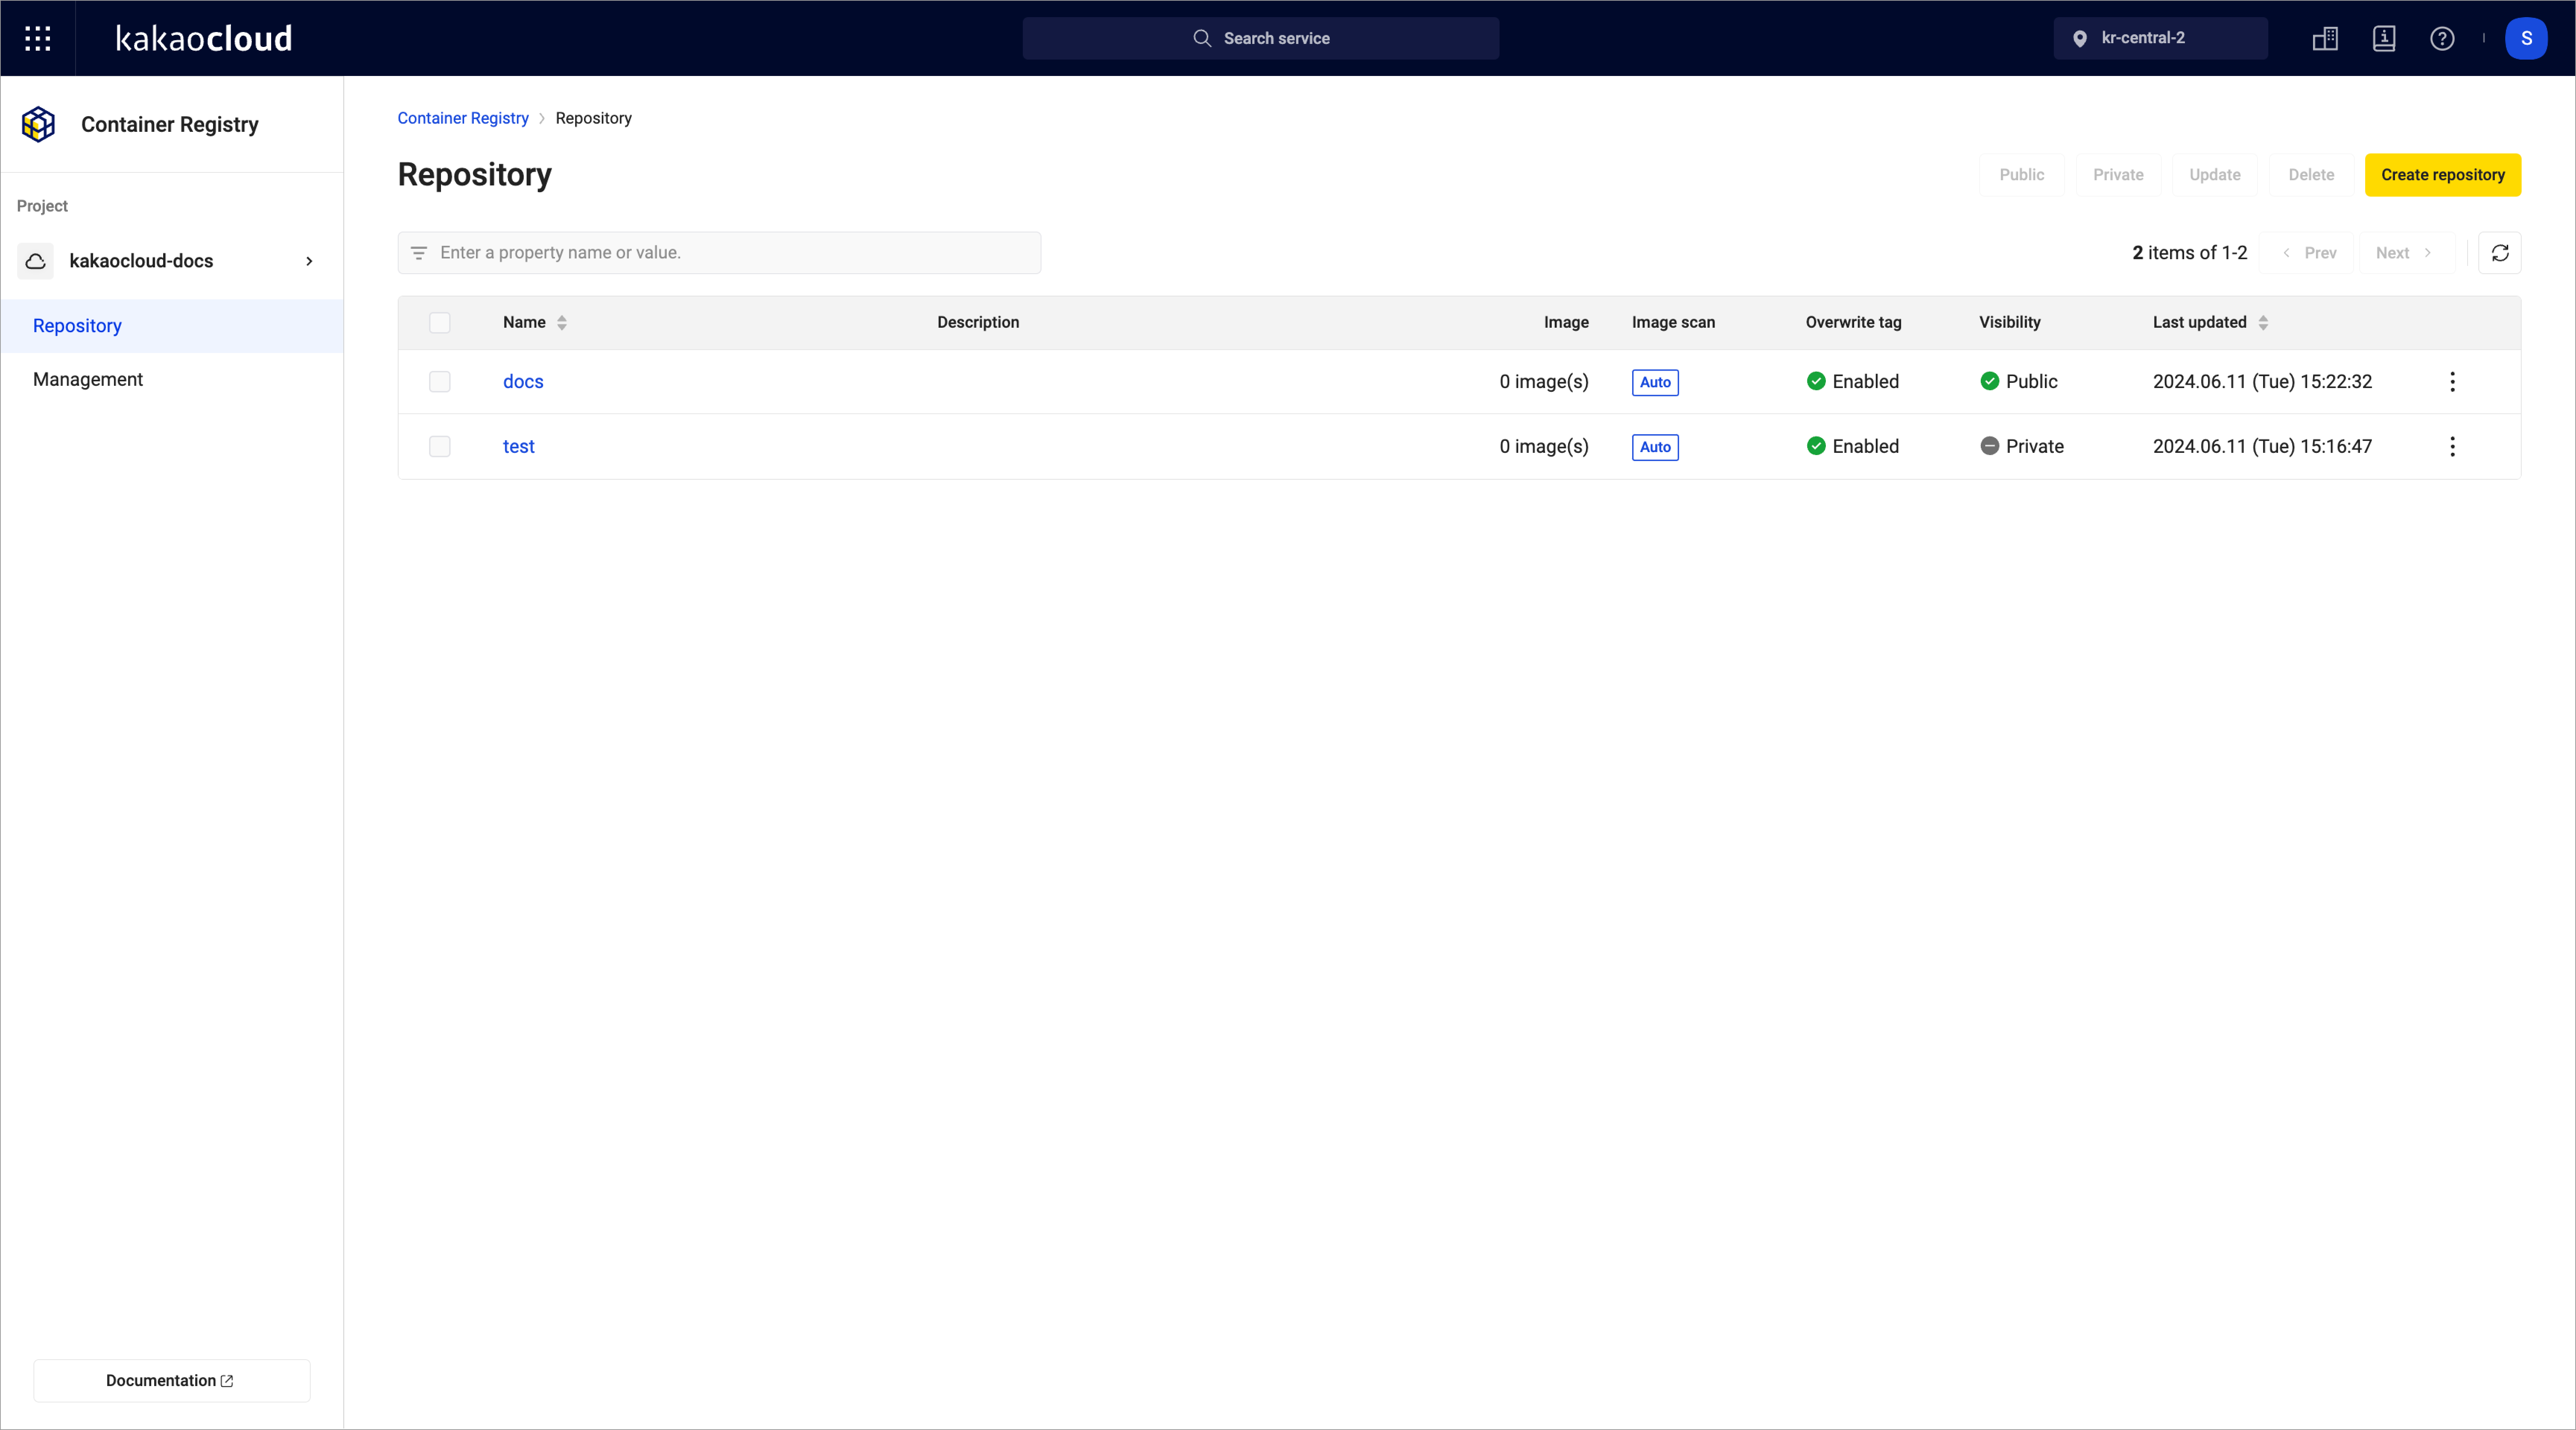Click the Image scan column header
The width and height of the screenshot is (2576, 1430).
tap(1673, 322)
